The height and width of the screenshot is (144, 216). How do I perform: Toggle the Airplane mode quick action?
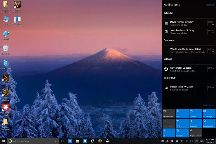click(196, 133)
